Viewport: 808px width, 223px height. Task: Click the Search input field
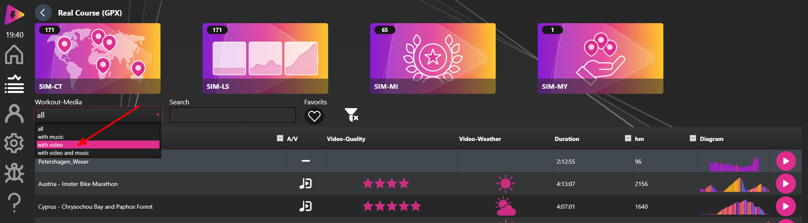(x=232, y=115)
